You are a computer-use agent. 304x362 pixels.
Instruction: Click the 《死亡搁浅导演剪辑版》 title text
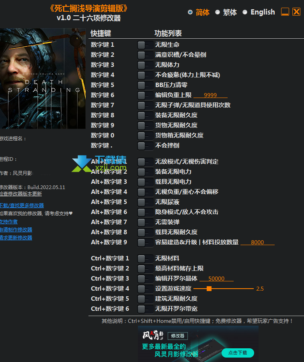(x=88, y=8)
